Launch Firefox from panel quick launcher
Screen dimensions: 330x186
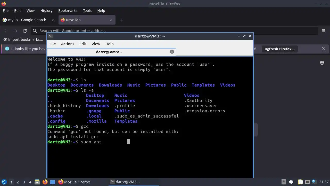45,182
